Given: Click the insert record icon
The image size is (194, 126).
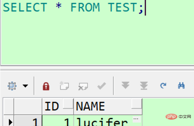Looking at the screenshot, I should [x=64, y=85].
